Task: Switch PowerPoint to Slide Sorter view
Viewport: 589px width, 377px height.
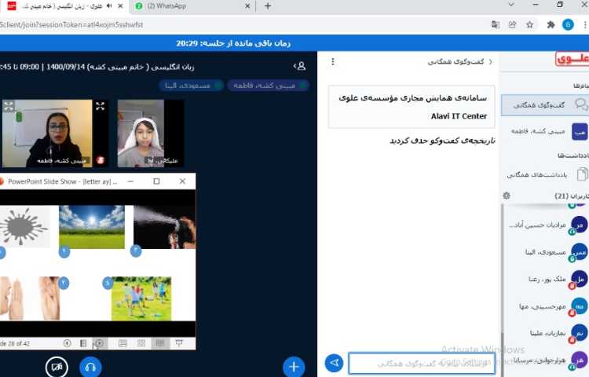Action: [x=141, y=343]
